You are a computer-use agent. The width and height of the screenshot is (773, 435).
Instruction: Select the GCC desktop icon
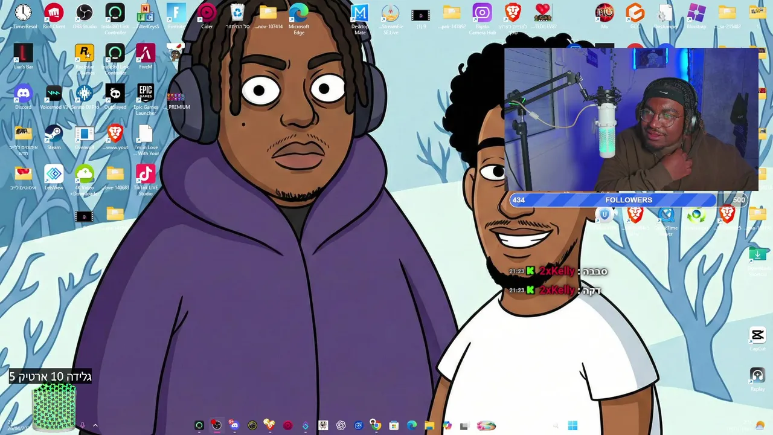(635, 16)
